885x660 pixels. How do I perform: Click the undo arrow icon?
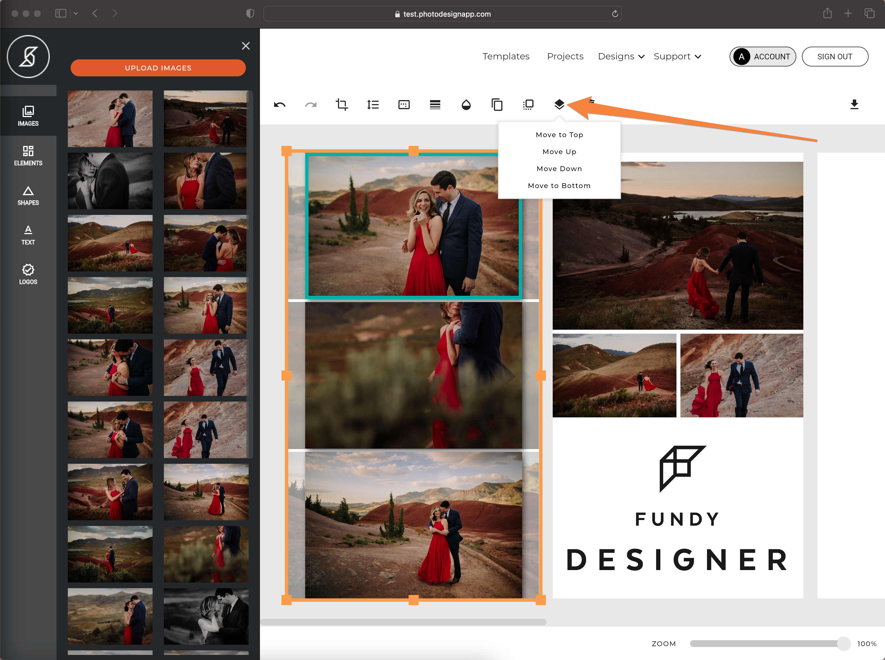[x=279, y=105]
